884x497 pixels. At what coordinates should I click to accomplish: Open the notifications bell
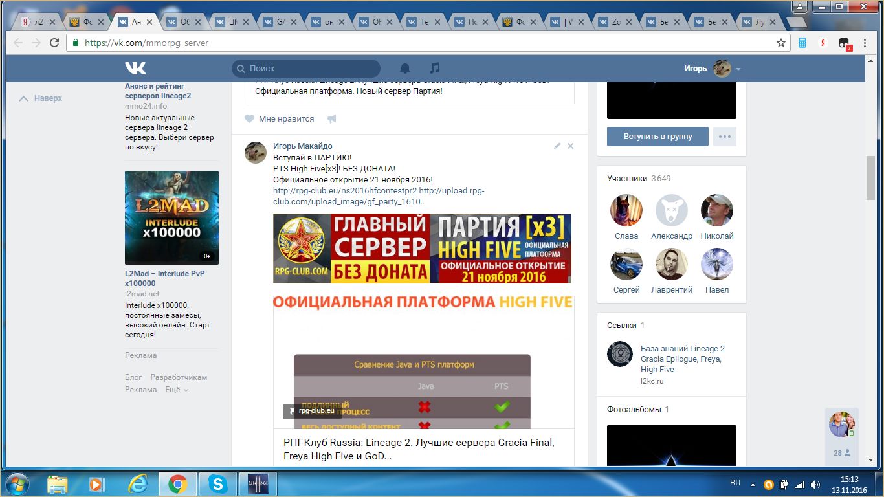pos(405,68)
